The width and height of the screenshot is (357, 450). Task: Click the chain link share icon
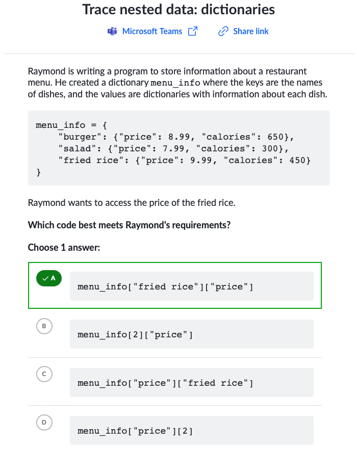pos(223,31)
